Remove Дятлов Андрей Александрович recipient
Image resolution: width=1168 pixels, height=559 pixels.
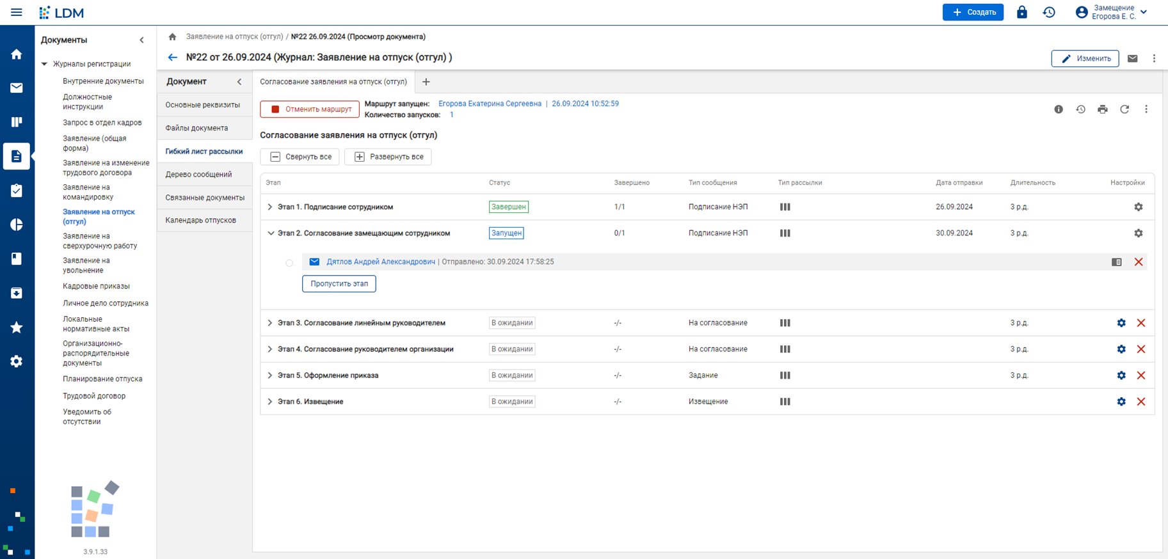pos(1139,262)
